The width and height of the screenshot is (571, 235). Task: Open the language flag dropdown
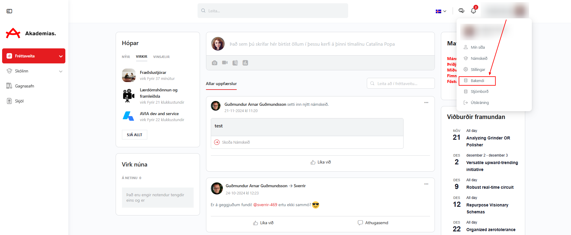coord(441,11)
